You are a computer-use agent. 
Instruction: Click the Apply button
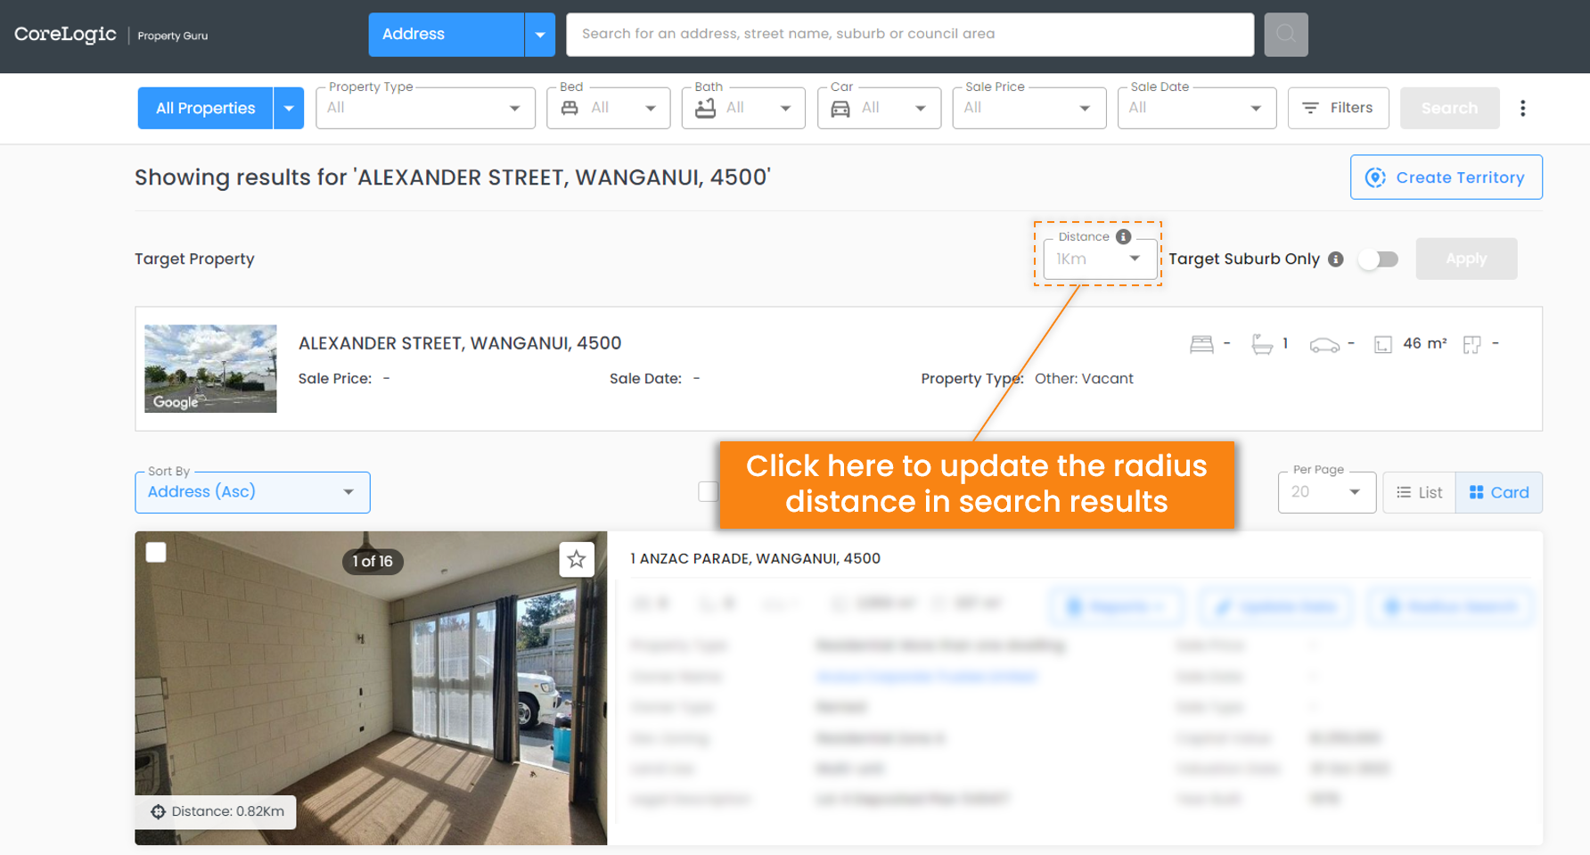[x=1466, y=259]
